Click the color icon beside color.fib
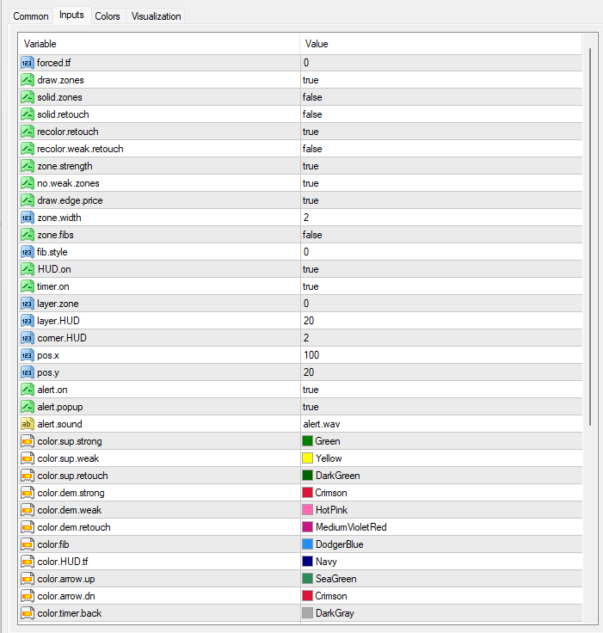 [x=27, y=544]
